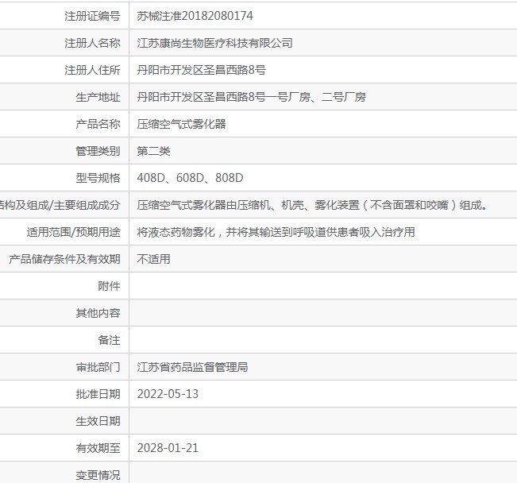Click the 注册人住所 label

click(92, 70)
